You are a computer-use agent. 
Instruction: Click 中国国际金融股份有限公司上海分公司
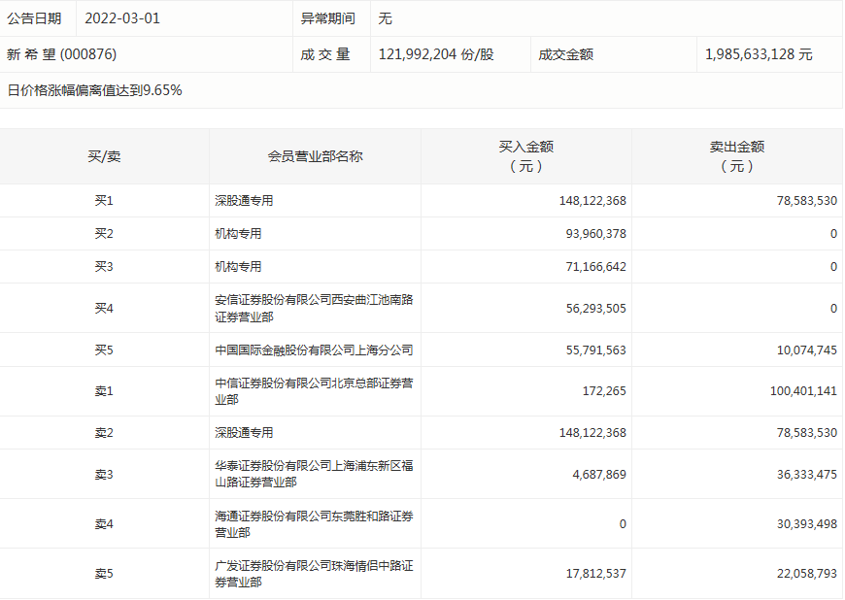click(x=314, y=350)
